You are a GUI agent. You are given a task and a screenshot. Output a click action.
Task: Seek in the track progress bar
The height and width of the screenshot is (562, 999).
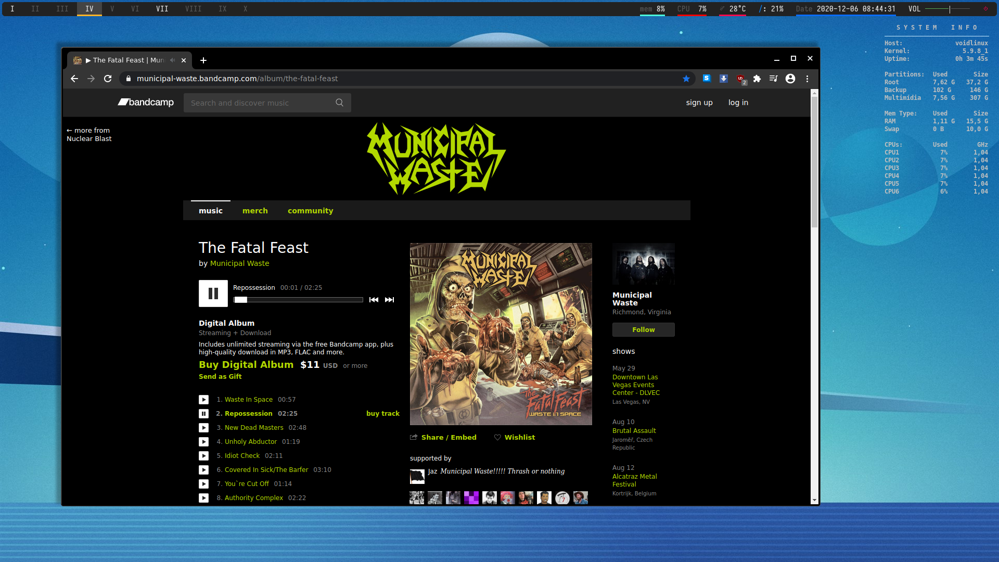pyautogui.click(x=298, y=300)
